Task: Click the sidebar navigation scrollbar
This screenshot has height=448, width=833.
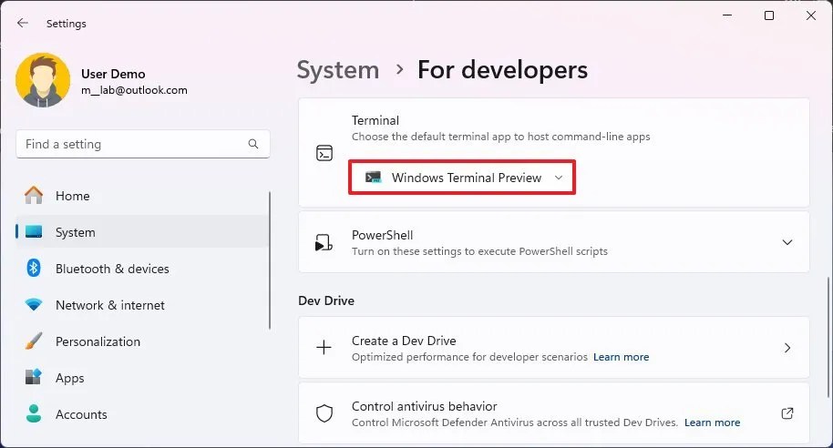Action: (x=270, y=260)
